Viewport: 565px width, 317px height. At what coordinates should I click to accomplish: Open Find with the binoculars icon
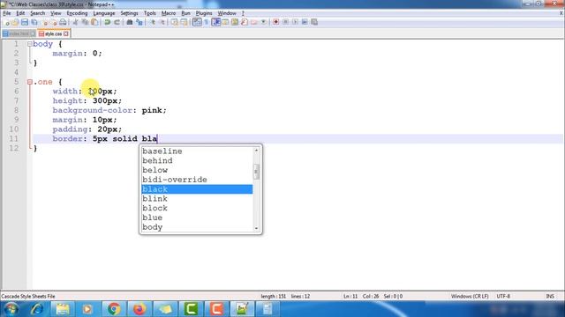(x=130, y=22)
